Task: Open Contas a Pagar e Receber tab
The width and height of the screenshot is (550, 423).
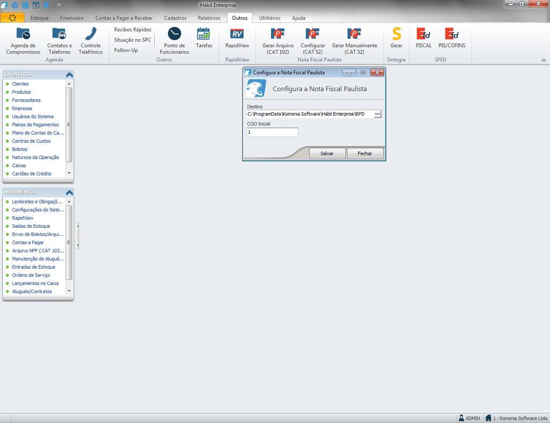Action: 124,18
